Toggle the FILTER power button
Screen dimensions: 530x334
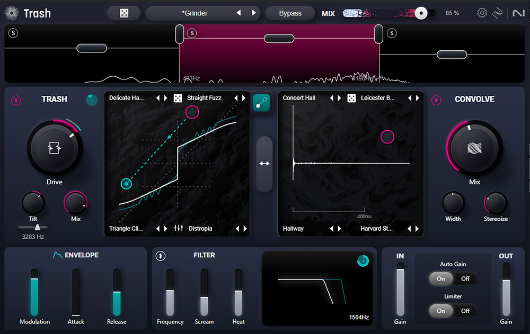tap(161, 256)
